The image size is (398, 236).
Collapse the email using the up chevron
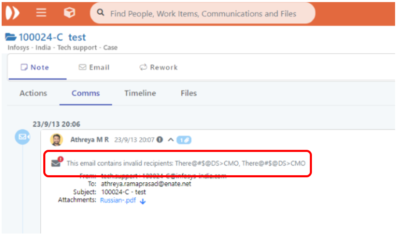(170, 140)
